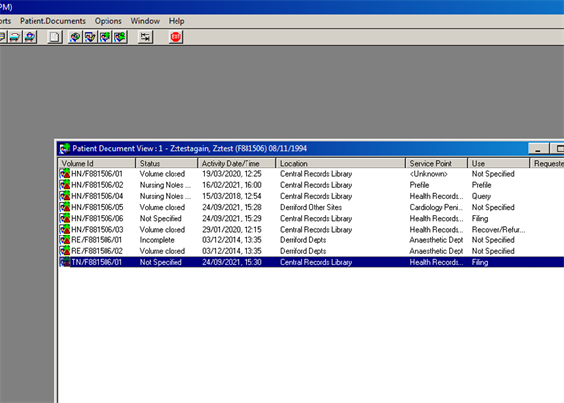Open the Help menu
This screenshot has width=564, height=403.
coord(176,21)
